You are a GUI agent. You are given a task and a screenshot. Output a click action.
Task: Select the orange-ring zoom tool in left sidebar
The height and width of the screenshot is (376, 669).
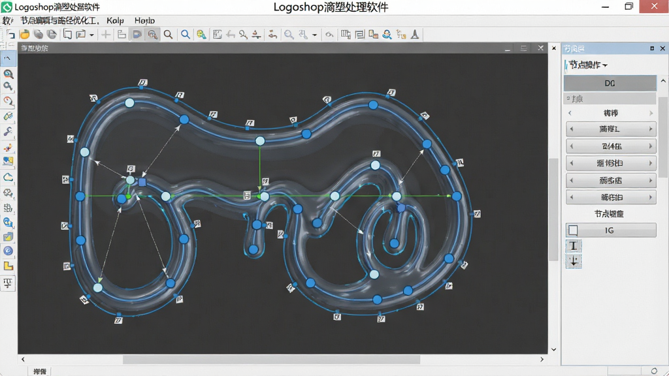pyautogui.click(x=8, y=101)
